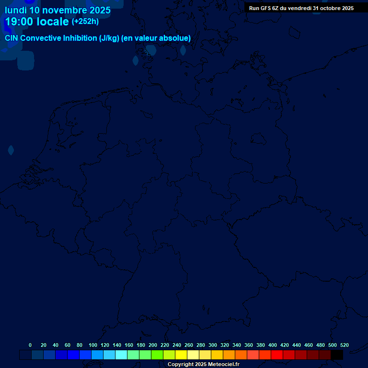The height and width of the screenshot is (368, 368).
Task: Click the legend value '500'
Action: [x=333, y=345]
